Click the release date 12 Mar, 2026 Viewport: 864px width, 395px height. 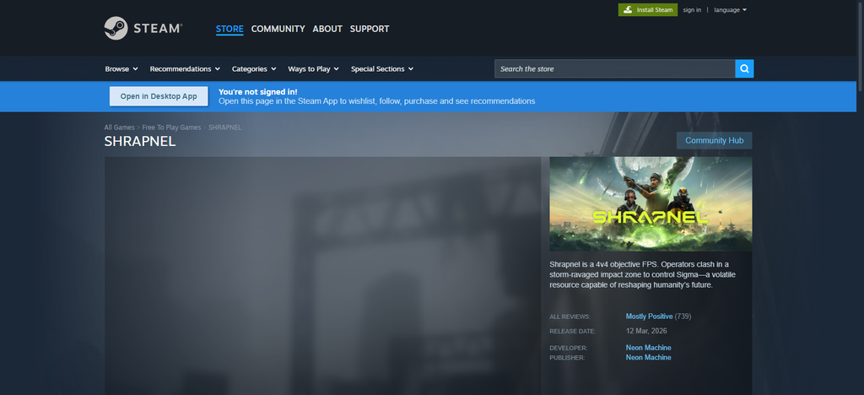click(x=646, y=331)
